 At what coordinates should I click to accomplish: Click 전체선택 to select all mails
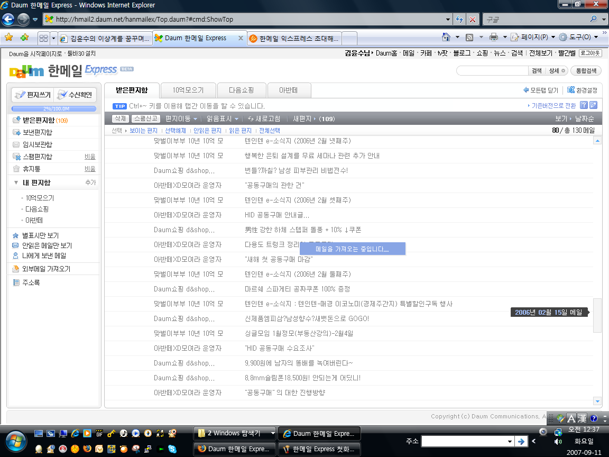click(270, 131)
